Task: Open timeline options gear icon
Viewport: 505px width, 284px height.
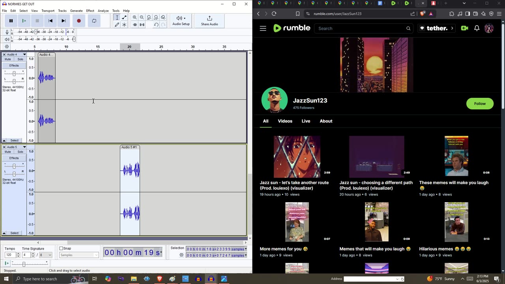Action: [x=7, y=47]
